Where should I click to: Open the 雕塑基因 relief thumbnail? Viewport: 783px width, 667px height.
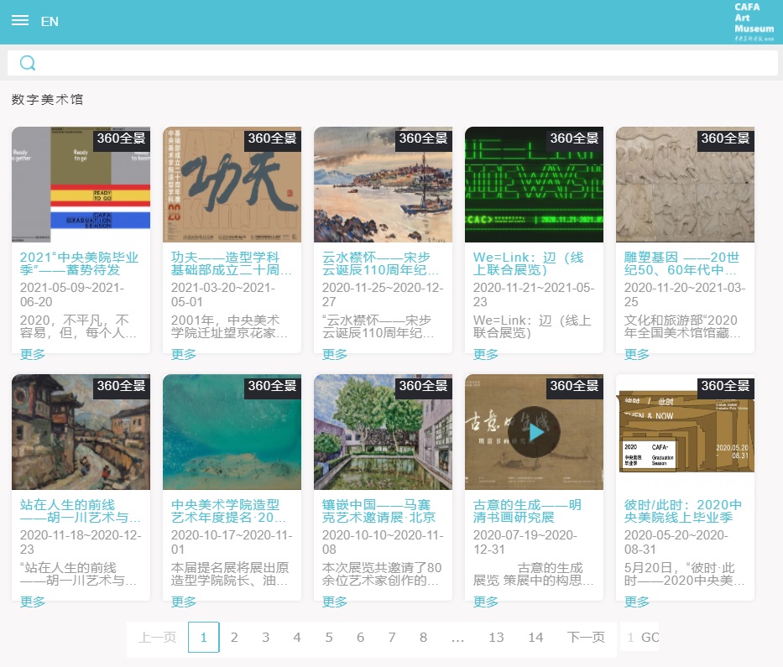685,185
